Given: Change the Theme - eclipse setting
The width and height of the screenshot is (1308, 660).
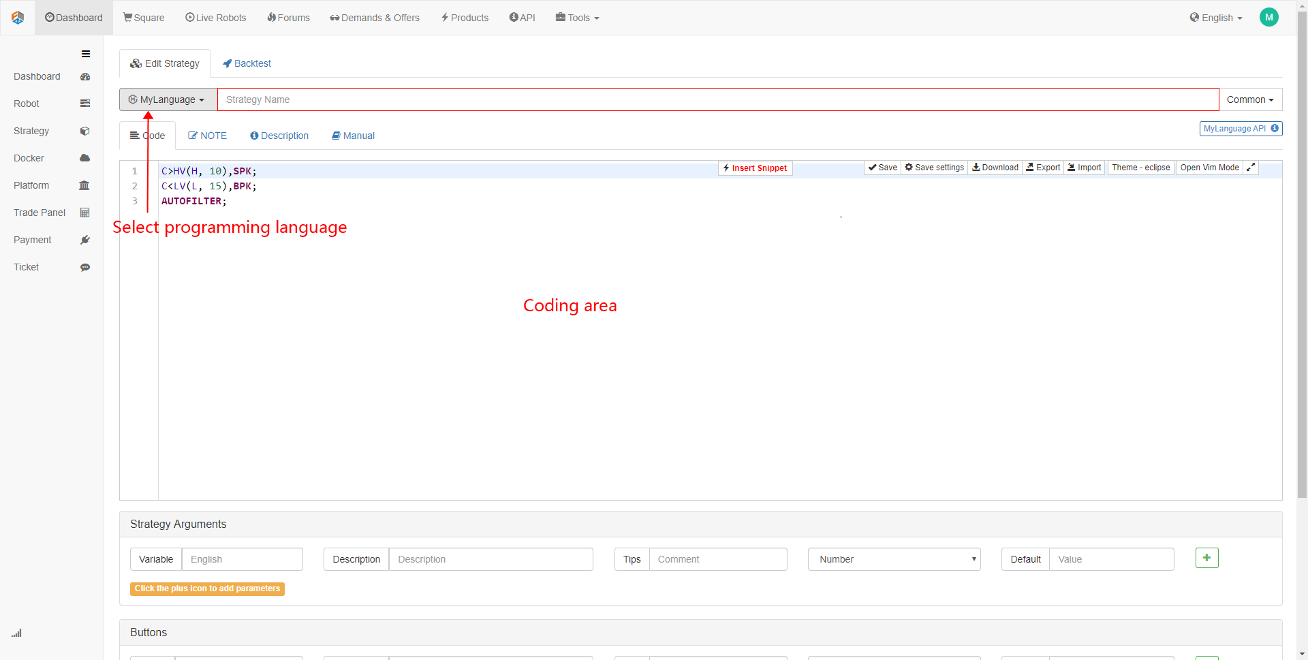Looking at the screenshot, I should [x=1141, y=168].
